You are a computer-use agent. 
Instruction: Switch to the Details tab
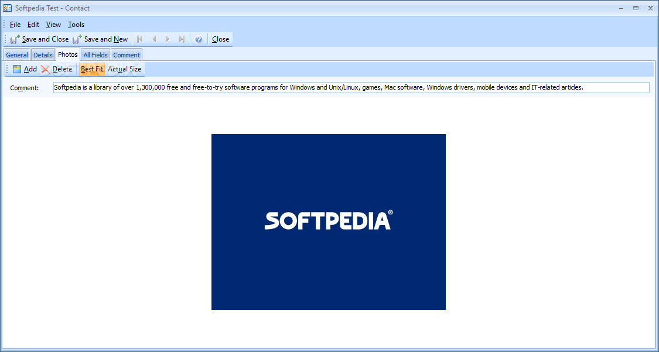coord(43,54)
